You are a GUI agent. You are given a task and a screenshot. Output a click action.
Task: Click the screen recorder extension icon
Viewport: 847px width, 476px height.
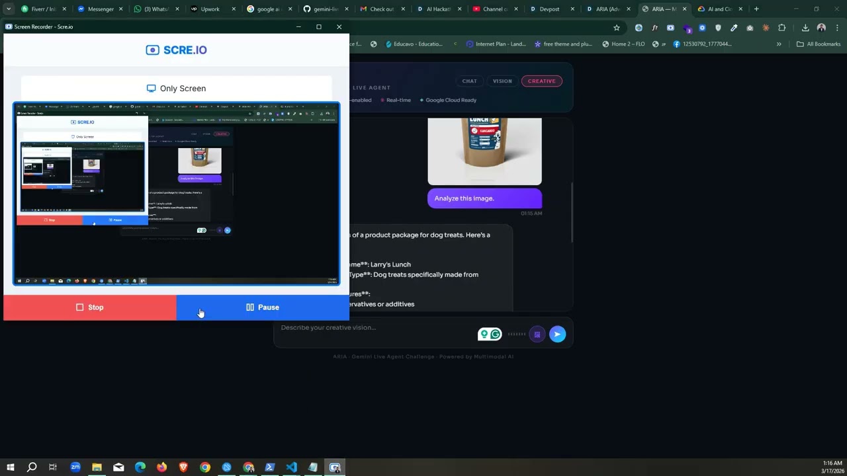click(x=670, y=28)
